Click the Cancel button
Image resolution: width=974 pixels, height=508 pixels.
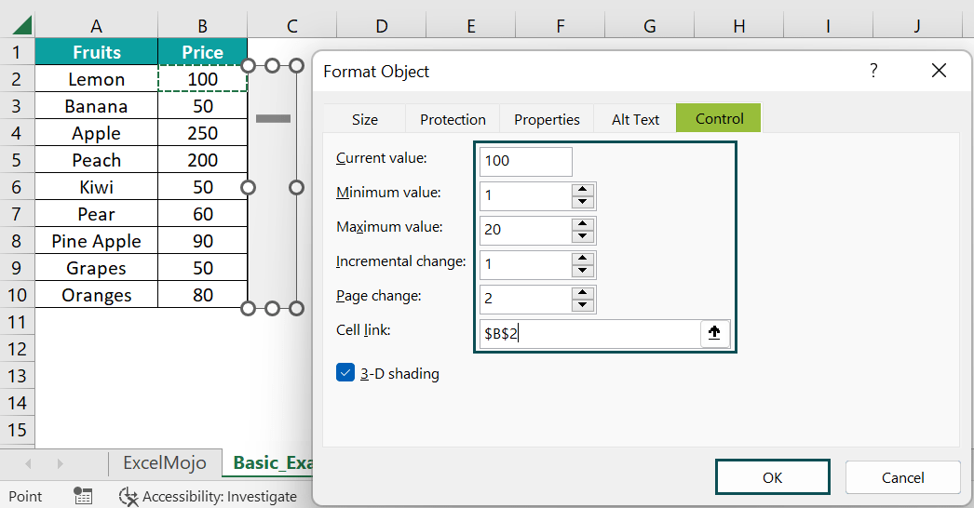pyautogui.click(x=902, y=477)
